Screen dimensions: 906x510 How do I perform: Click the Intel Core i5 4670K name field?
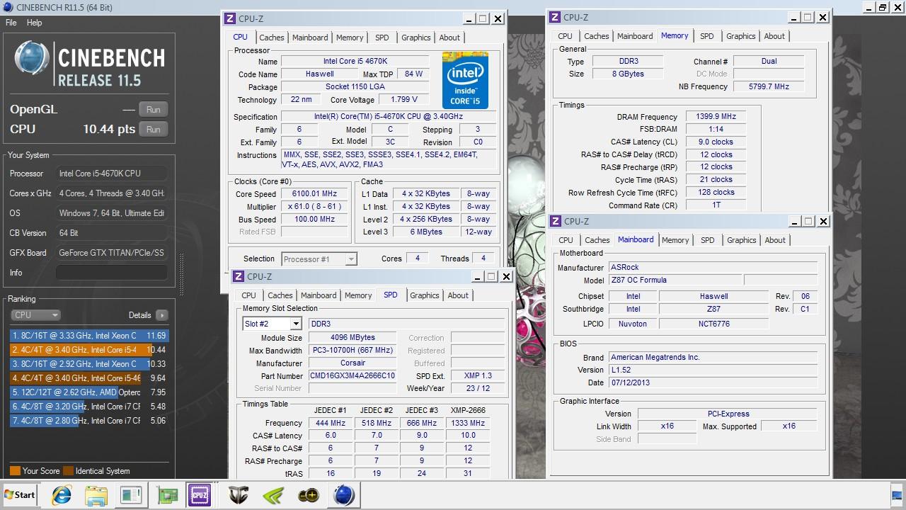[355, 62]
